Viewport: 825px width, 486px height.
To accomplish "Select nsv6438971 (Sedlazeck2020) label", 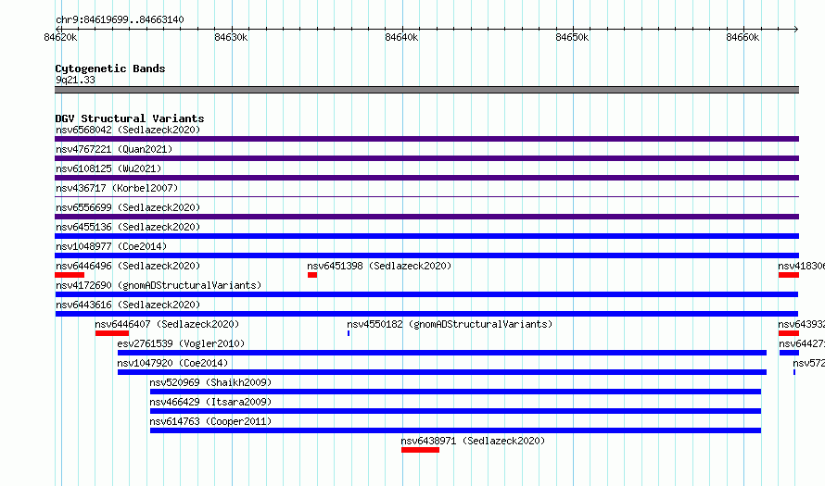I will point(473,441).
